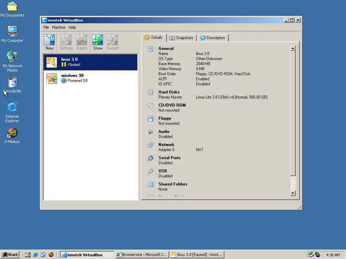Open the File menu

point(46,27)
